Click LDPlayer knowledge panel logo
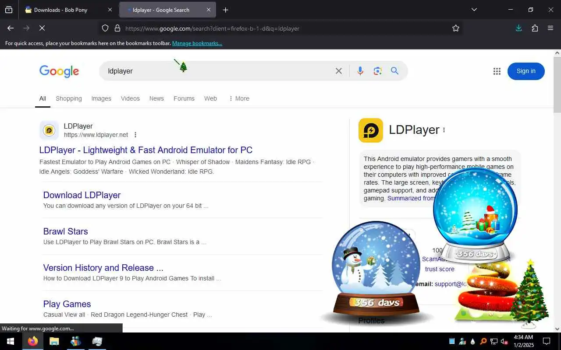The width and height of the screenshot is (561, 350). click(371, 130)
